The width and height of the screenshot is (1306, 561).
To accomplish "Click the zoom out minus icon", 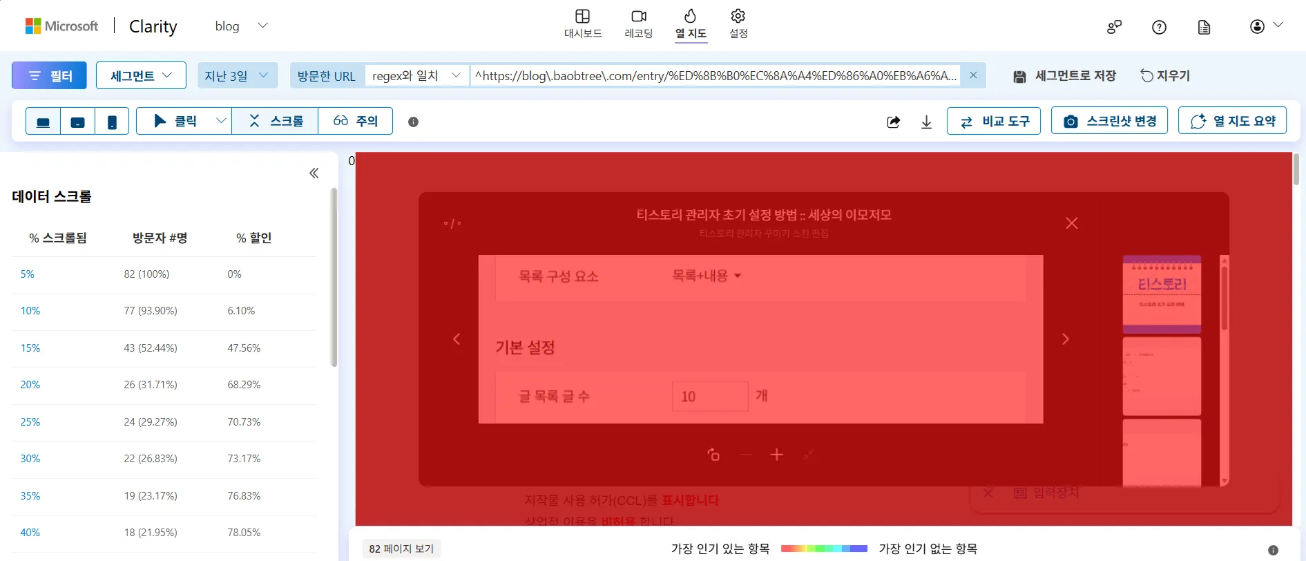I will point(745,455).
